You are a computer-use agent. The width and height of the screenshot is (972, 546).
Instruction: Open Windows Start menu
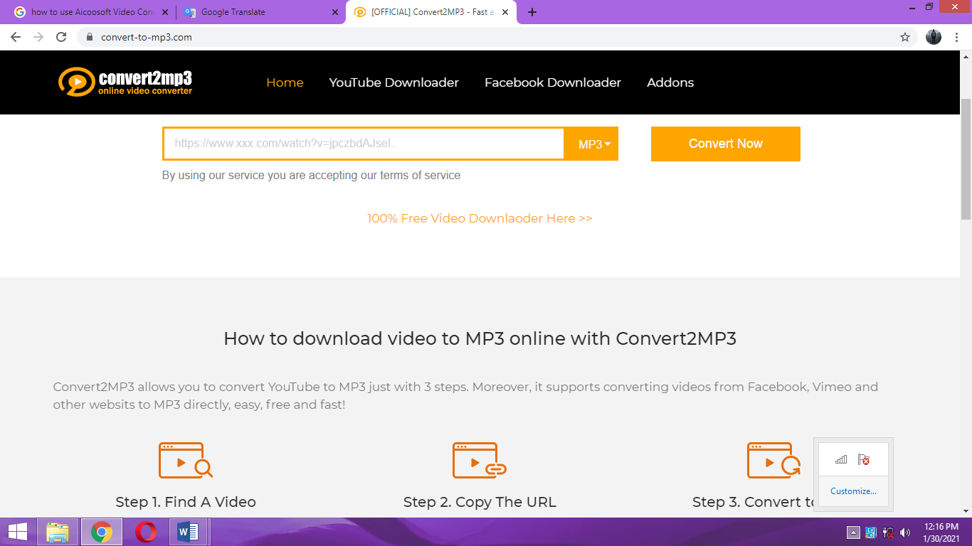tap(17, 532)
